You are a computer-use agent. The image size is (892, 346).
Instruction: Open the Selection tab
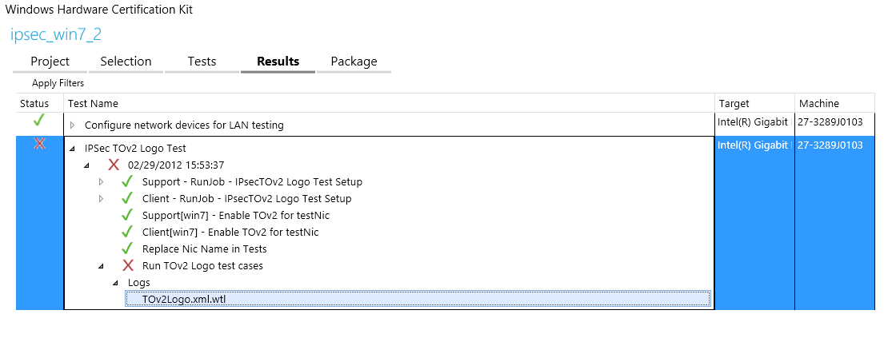pos(126,62)
